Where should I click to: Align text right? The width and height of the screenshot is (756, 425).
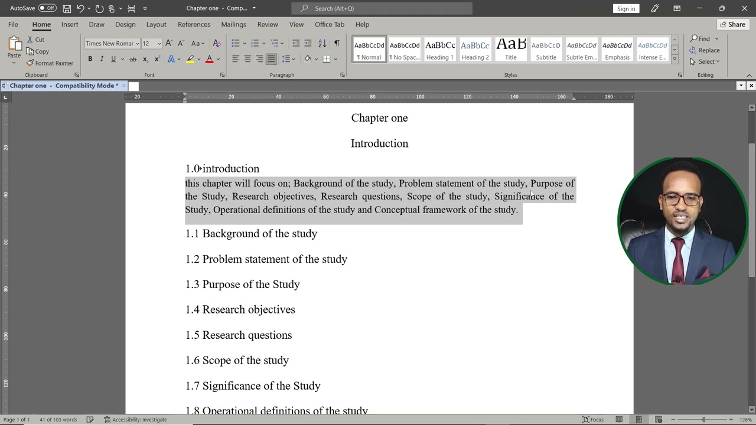pos(259,59)
